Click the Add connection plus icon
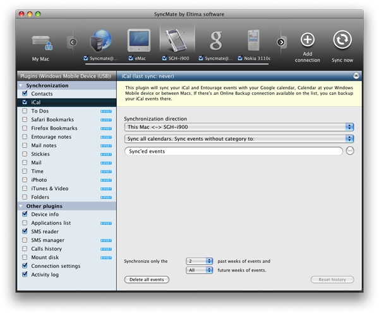Viewport: 379px width, 314px height. coord(308,39)
